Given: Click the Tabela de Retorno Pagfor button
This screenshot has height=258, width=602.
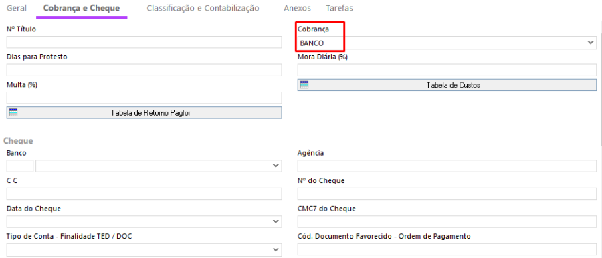Looking at the screenshot, I should click(x=144, y=112).
